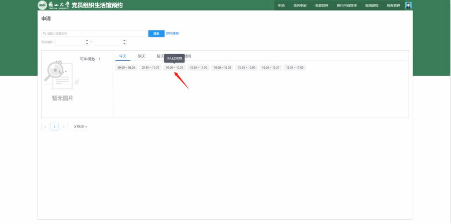This screenshot has width=451, height=224.
Task: Open the 5 条/页 page size dropdown
Action: pos(81,127)
